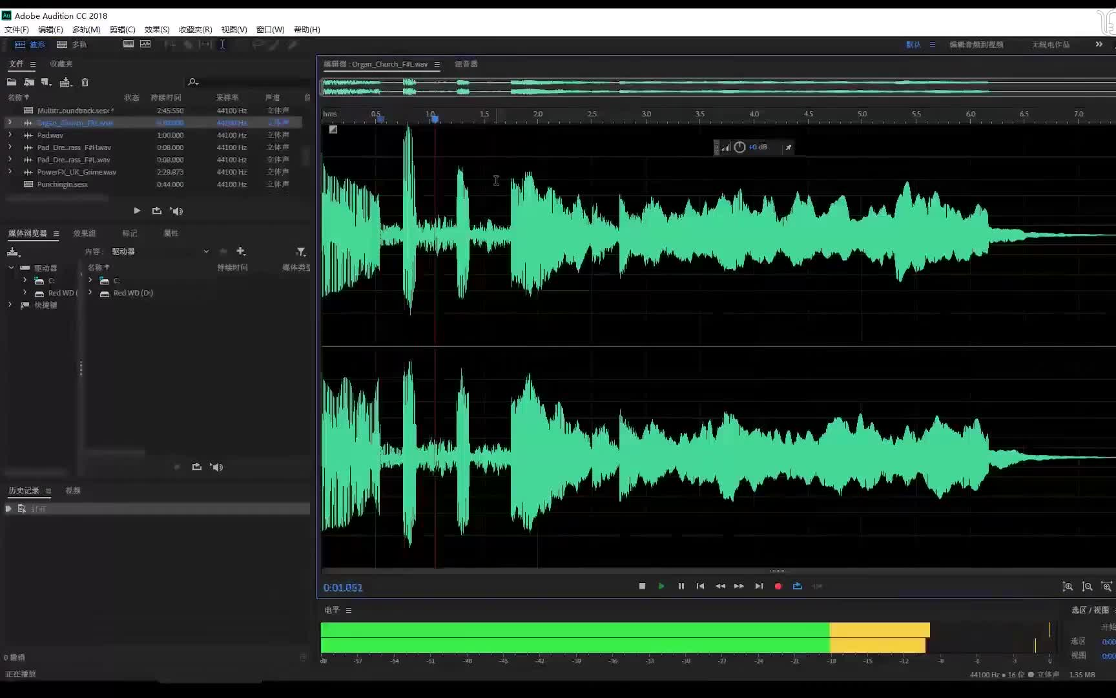
Task: Click the delete trash icon in Files panel
Action: point(85,82)
